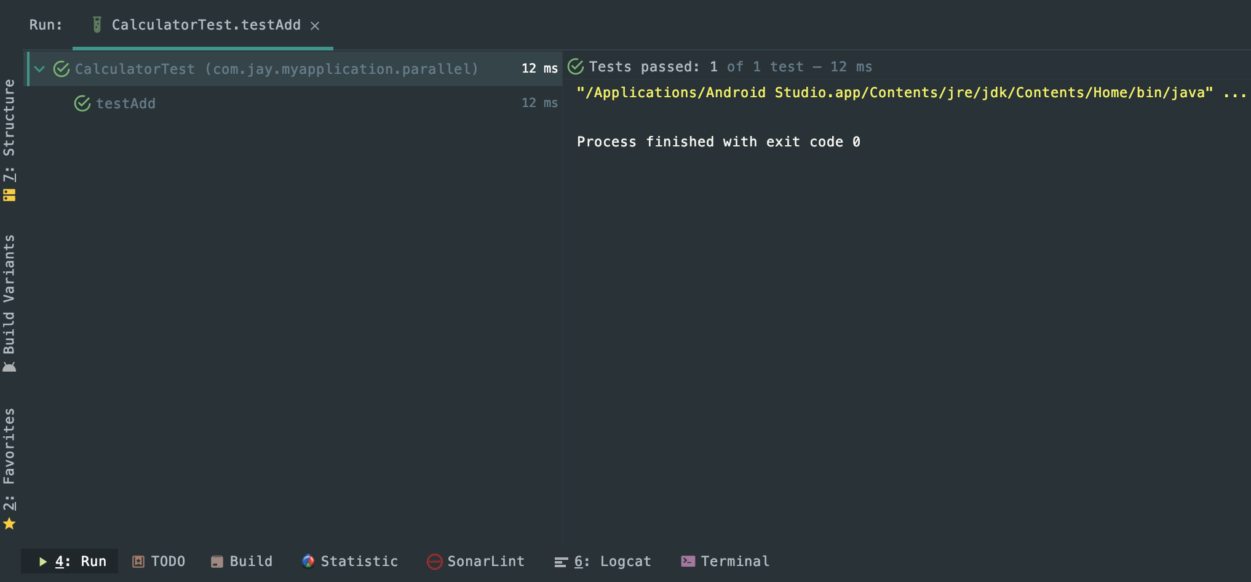Click the exit code output line
1251x582 pixels.
click(718, 142)
